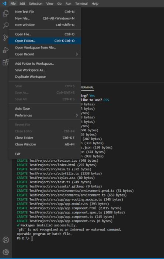Open the Source Control view icon
Viewport: 164px width, 259px height.
[x=6, y=38]
